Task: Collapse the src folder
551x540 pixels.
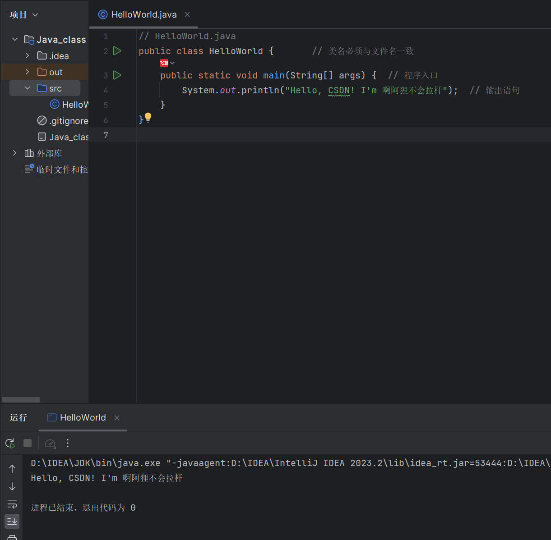Action: click(x=27, y=88)
